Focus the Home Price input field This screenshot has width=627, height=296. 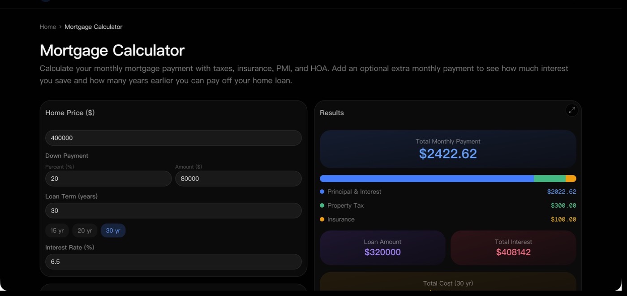(173, 138)
